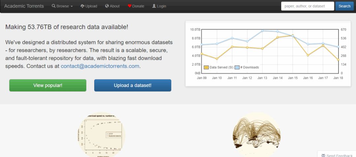Select the Jan 15 data point peak on chart

click(292, 35)
